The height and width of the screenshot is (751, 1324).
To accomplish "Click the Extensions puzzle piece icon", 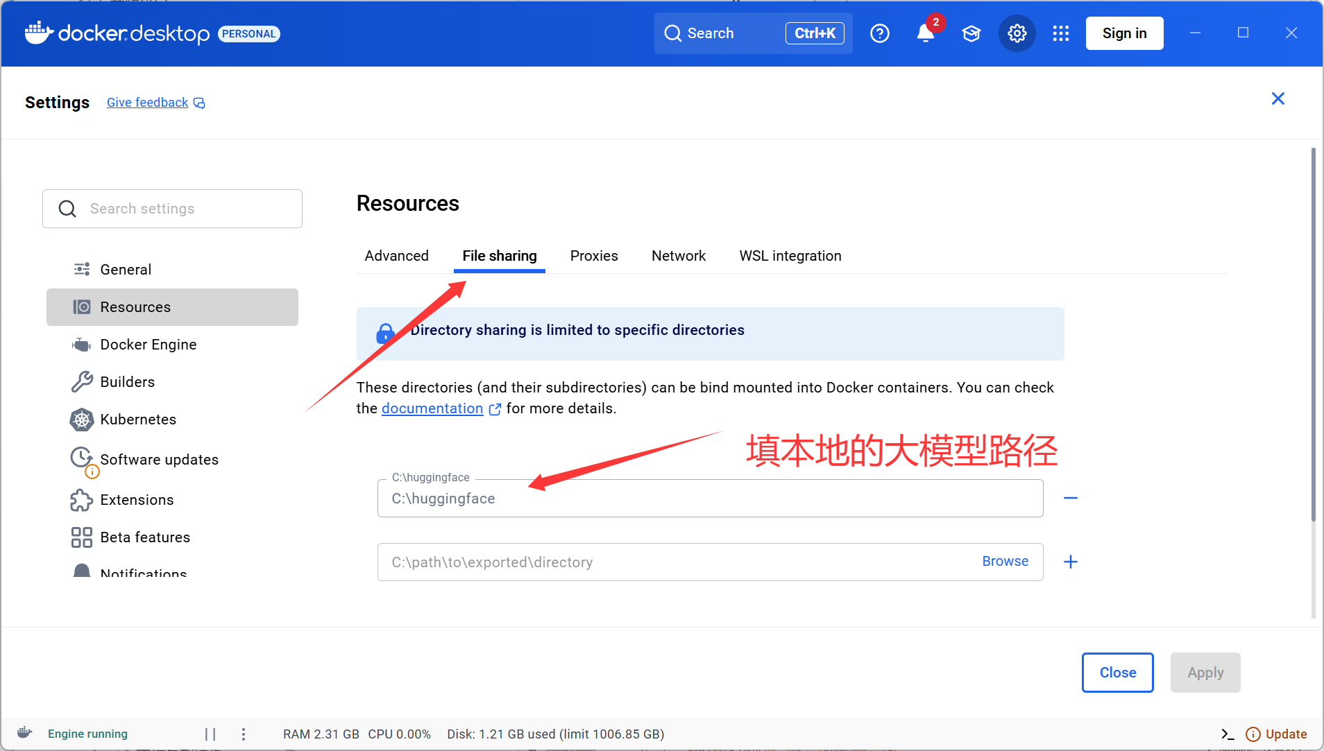I will [81, 500].
